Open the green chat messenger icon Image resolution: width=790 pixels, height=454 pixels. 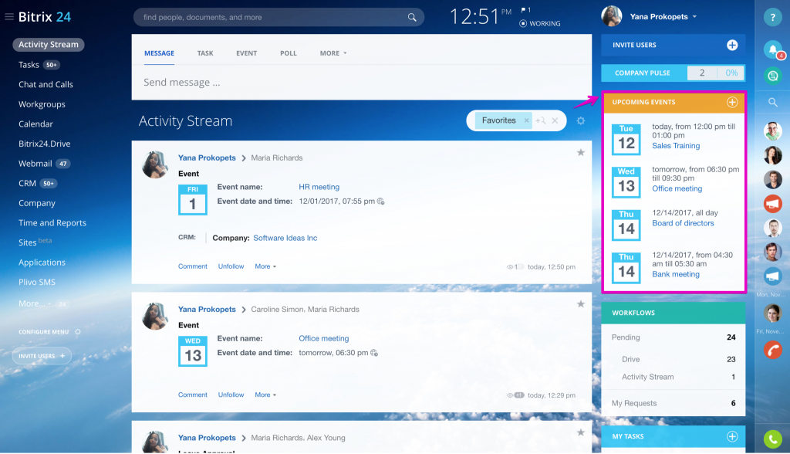point(772,76)
